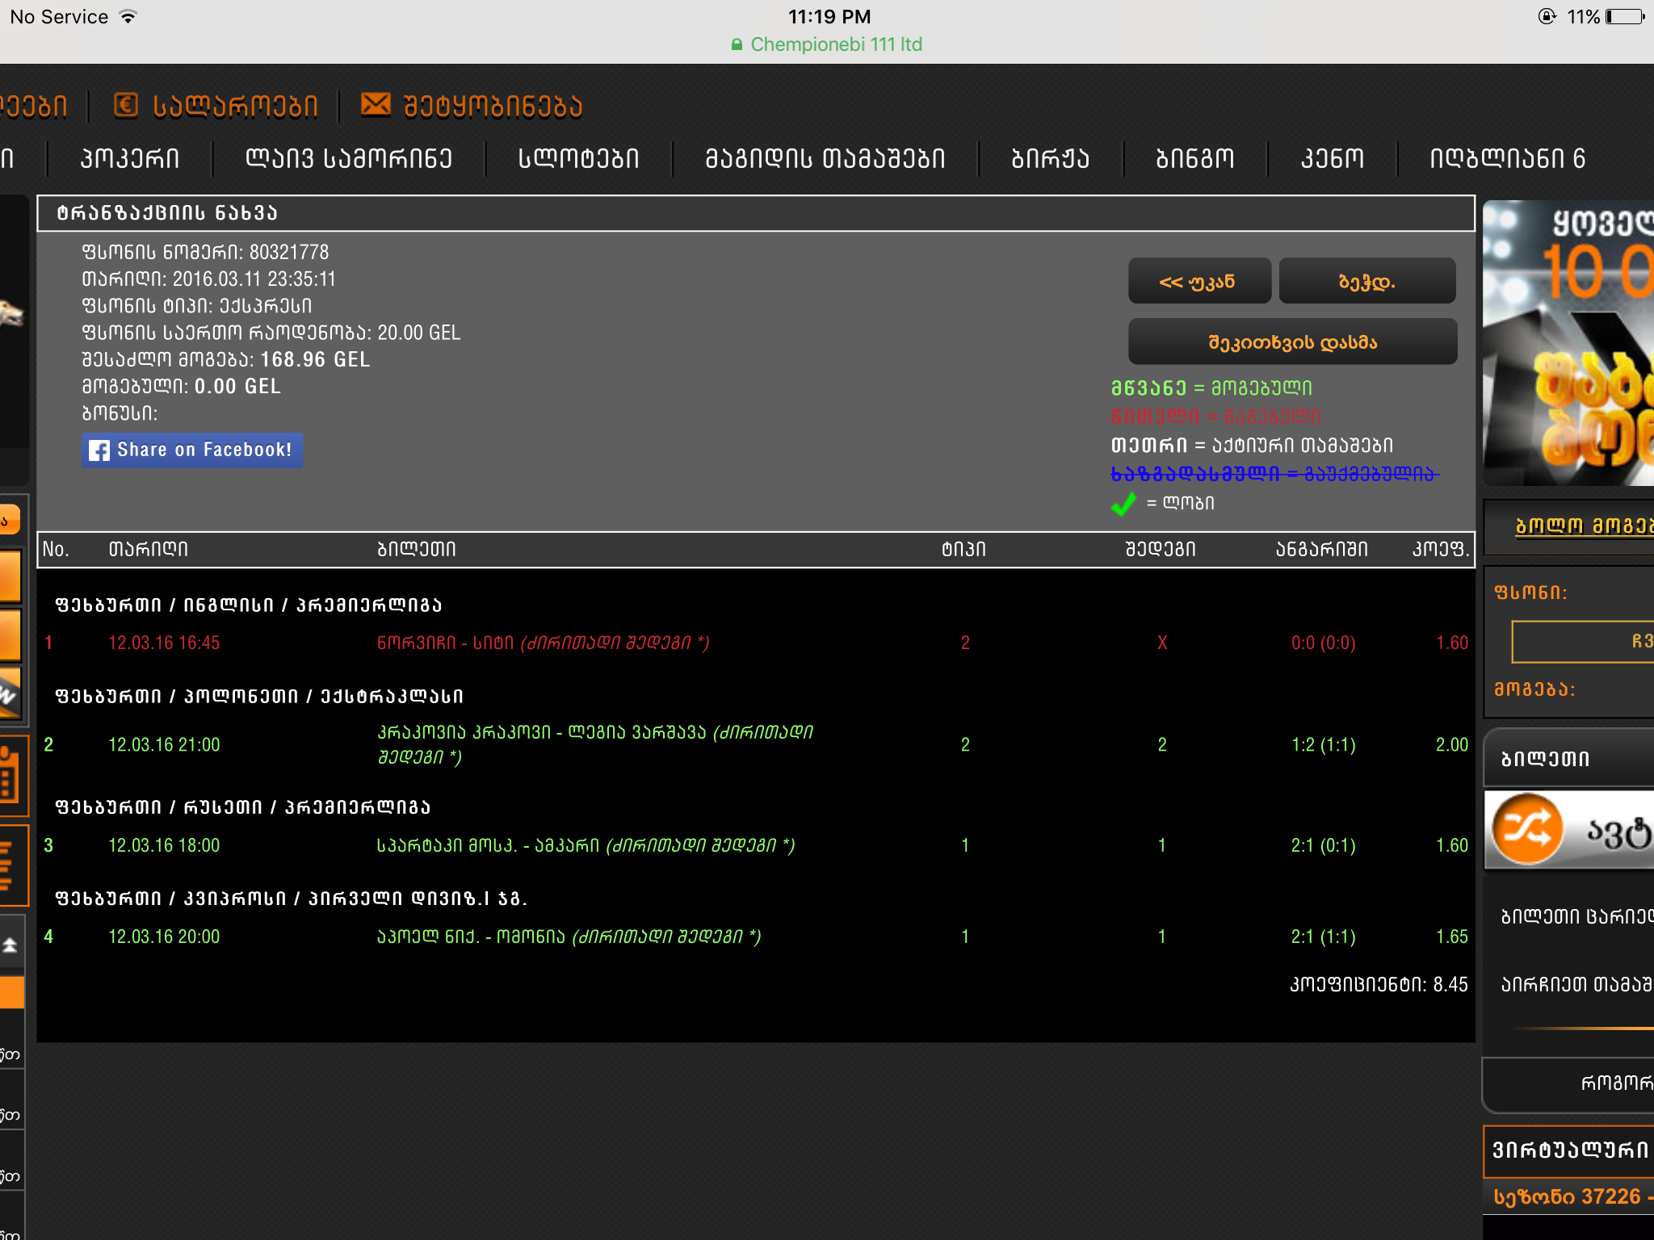Click the Facebook logo in the share button
This screenshot has height=1240, width=1654.
click(x=99, y=450)
